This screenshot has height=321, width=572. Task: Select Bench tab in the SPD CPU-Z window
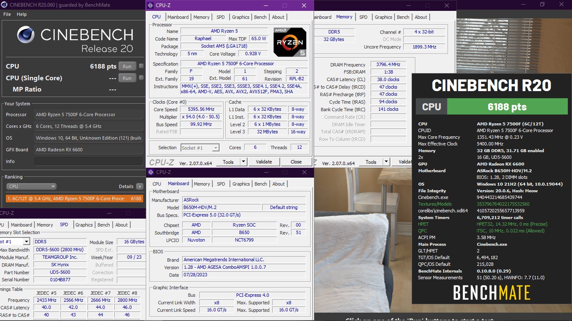pyautogui.click(x=104, y=225)
